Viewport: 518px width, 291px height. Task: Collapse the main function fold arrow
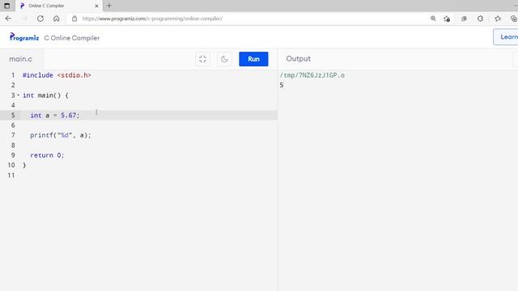18,95
